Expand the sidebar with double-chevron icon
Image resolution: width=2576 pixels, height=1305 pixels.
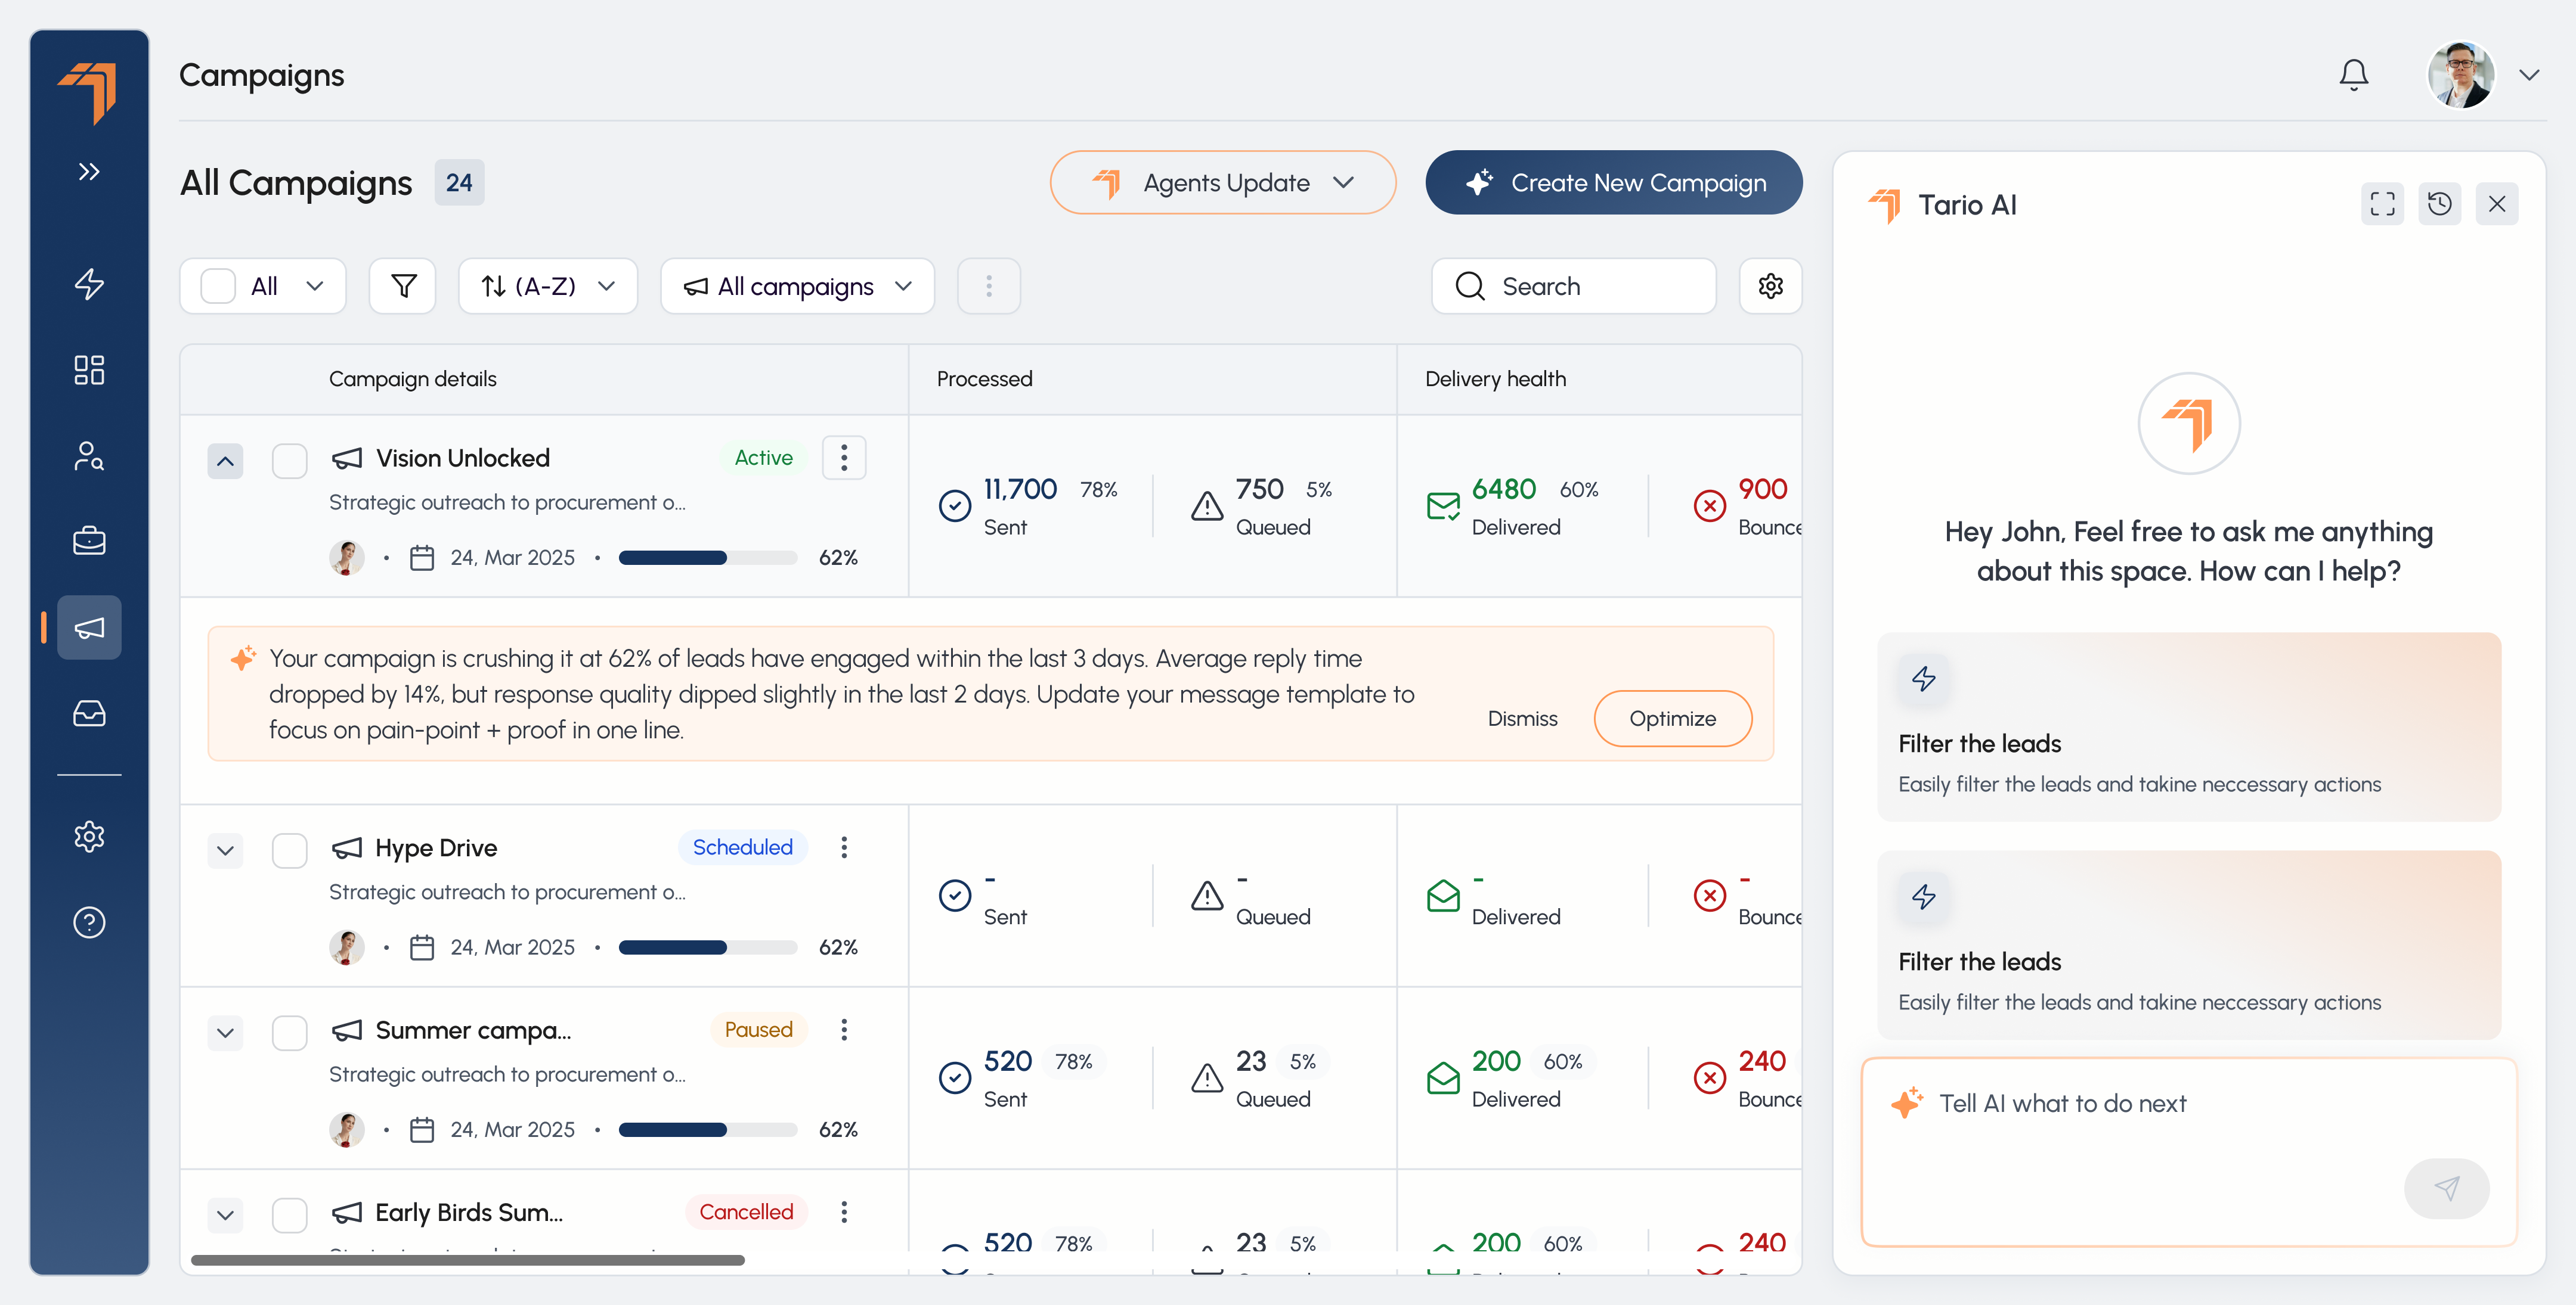coord(89,172)
